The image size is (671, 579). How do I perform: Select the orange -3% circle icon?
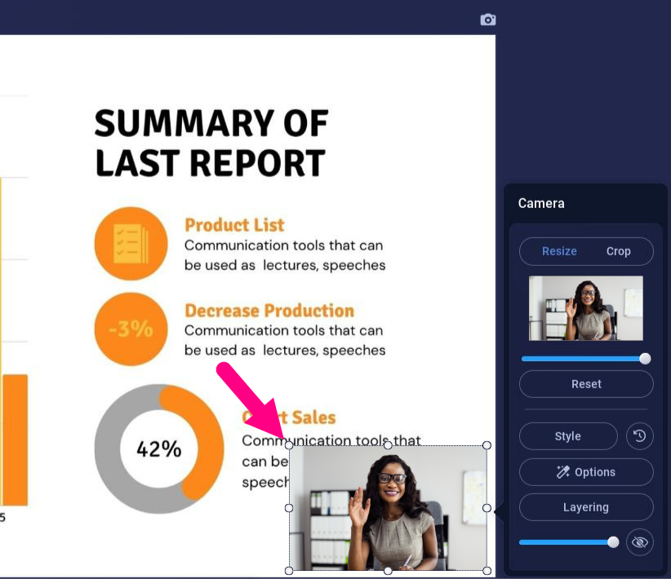pyautogui.click(x=131, y=329)
